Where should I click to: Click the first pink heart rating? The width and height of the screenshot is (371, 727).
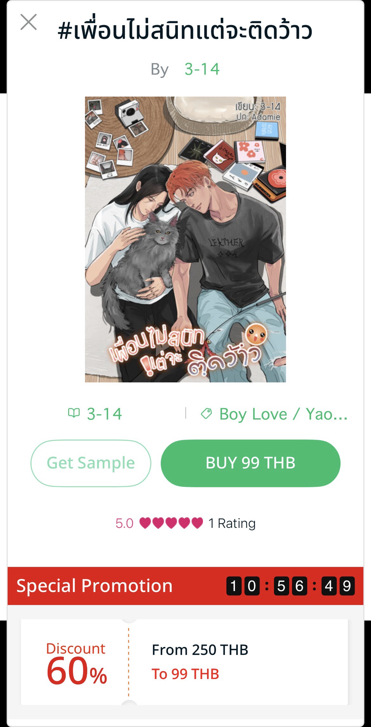click(145, 523)
